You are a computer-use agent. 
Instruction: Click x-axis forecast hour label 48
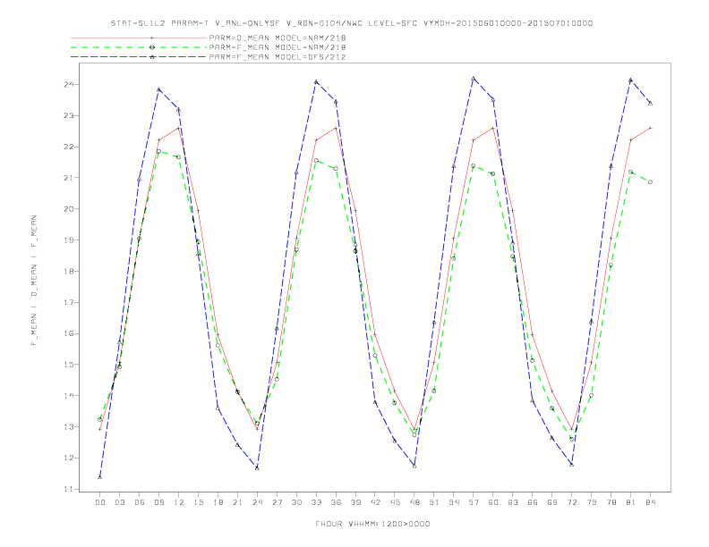coord(414,502)
